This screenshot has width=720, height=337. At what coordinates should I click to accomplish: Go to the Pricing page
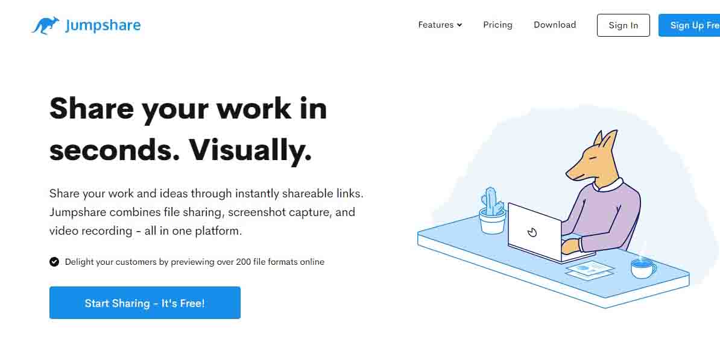(497, 25)
